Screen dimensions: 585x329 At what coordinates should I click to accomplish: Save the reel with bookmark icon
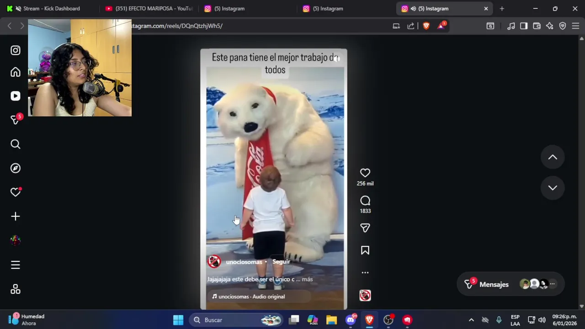click(x=365, y=250)
